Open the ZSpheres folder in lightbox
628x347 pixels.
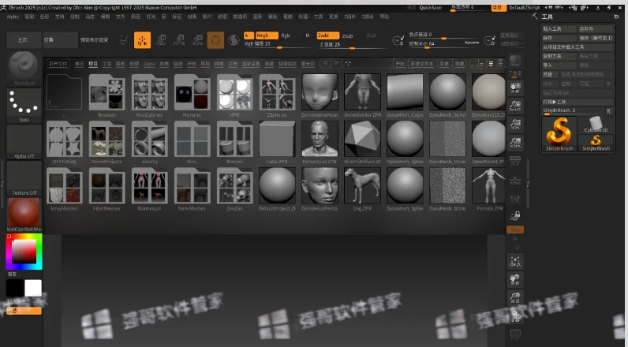(277, 95)
